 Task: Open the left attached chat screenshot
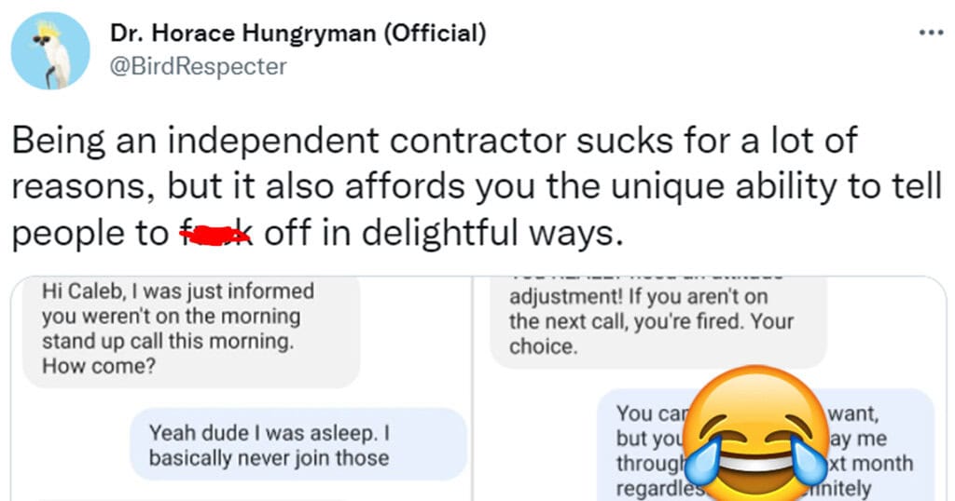[x=242, y=389]
